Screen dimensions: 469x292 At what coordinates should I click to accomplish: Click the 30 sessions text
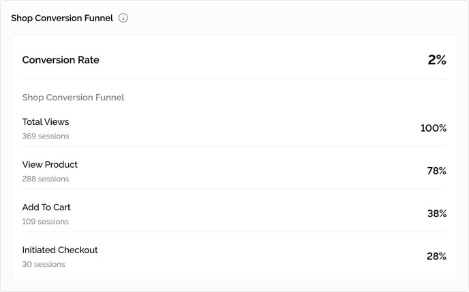point(44,264)
